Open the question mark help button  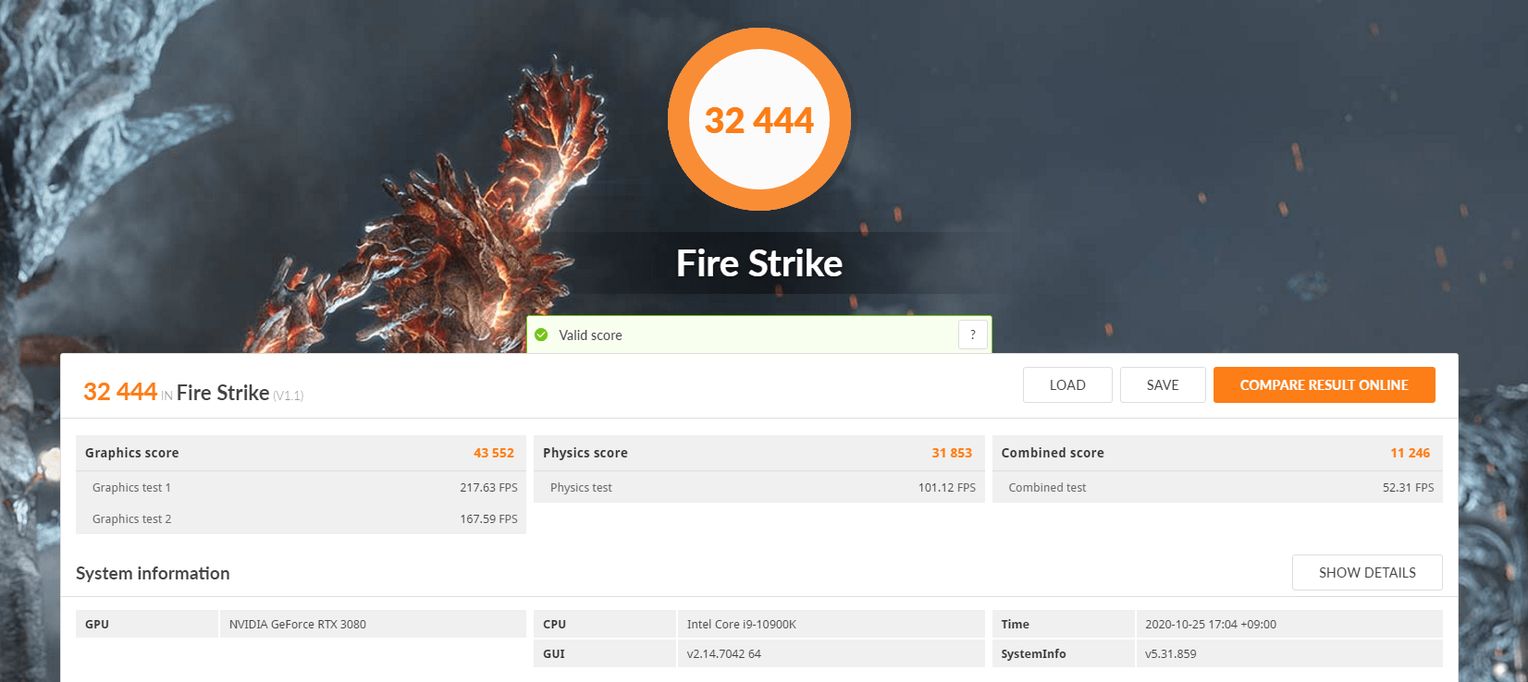972,335
